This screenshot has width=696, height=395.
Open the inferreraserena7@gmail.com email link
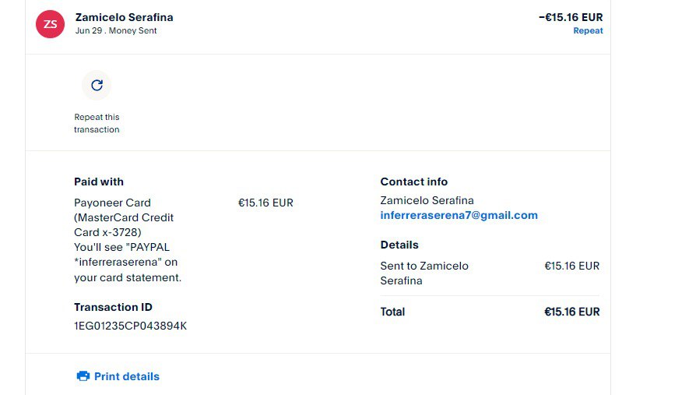[459, 215]
